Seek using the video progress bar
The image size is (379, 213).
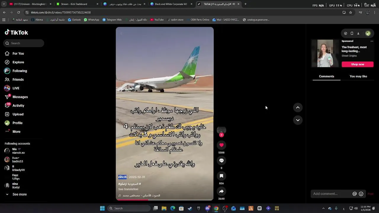click(165, 200)
